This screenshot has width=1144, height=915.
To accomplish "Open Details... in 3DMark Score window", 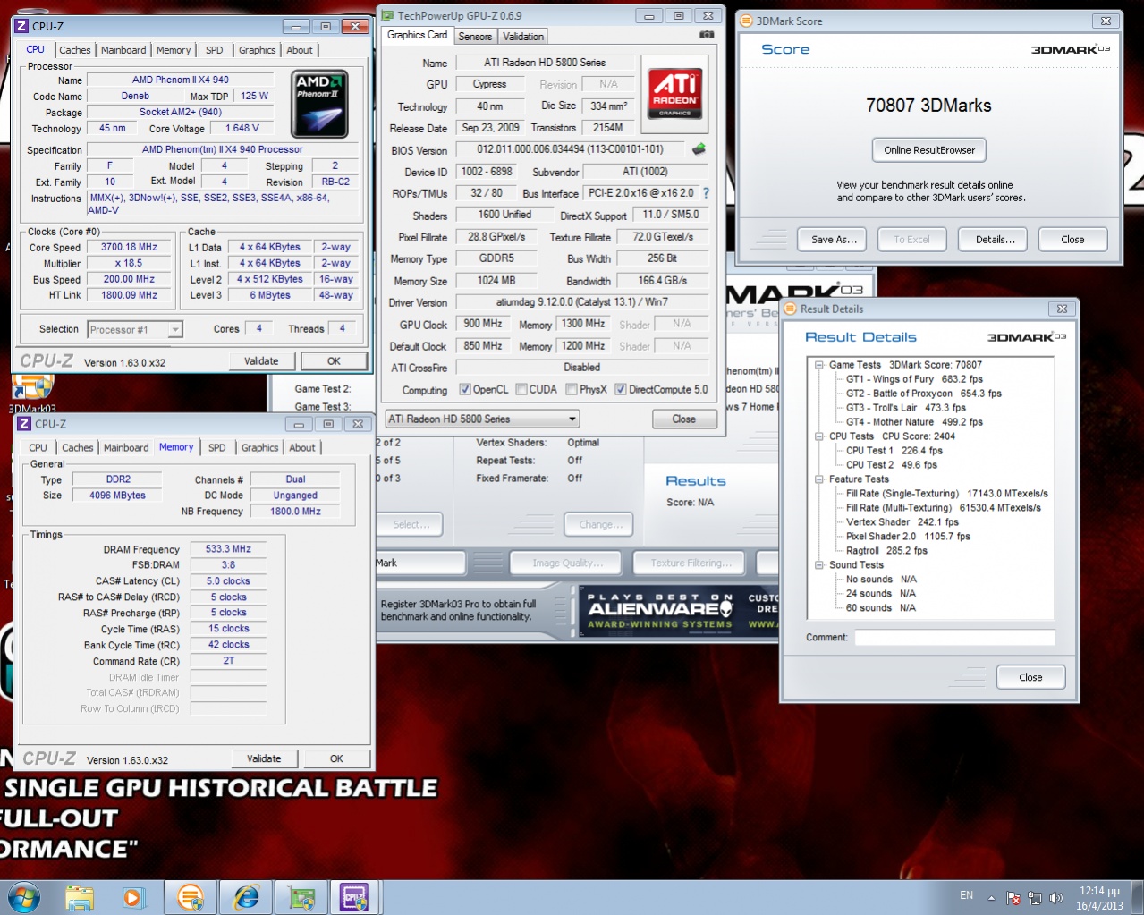I will pyautogui.click(x=995, y=239).
